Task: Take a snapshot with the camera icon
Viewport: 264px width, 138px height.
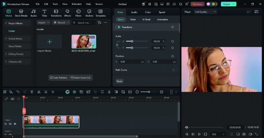Action: coord(244,134)
